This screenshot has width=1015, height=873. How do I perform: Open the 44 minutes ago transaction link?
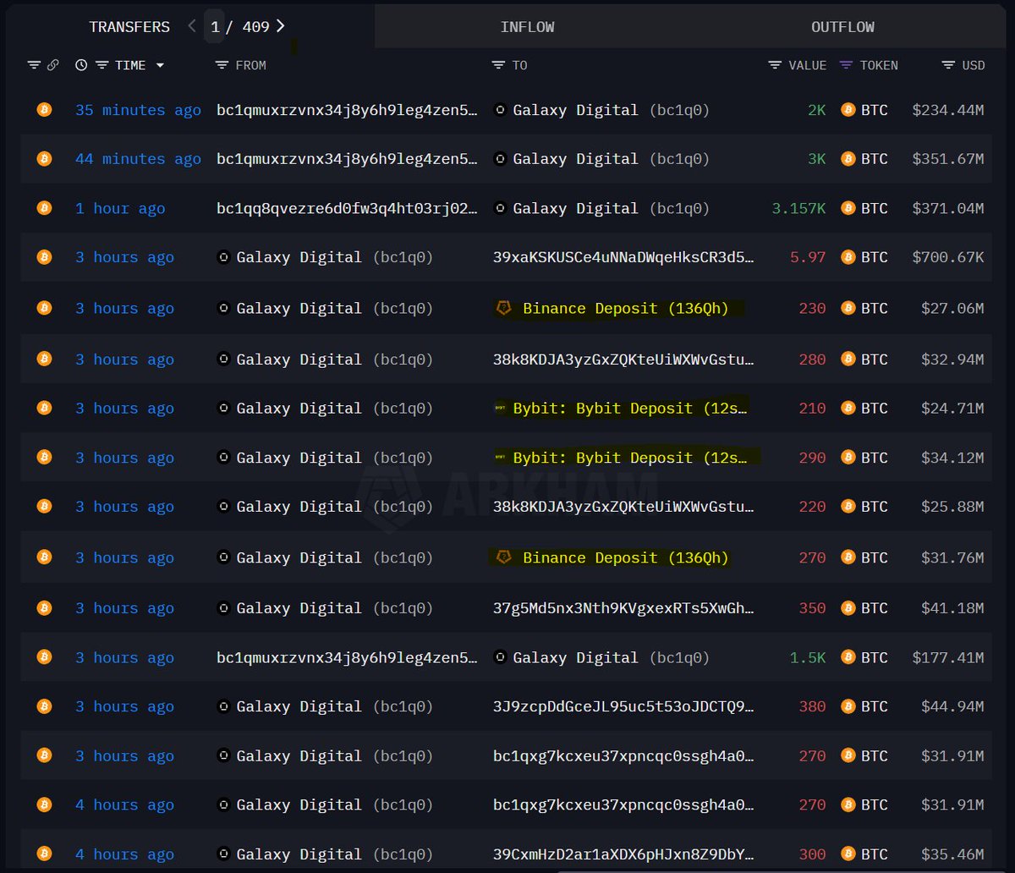138,159
